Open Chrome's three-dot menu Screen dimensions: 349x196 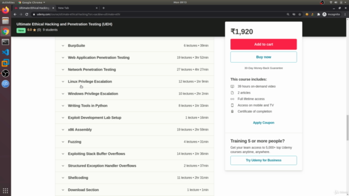point(345,14)
